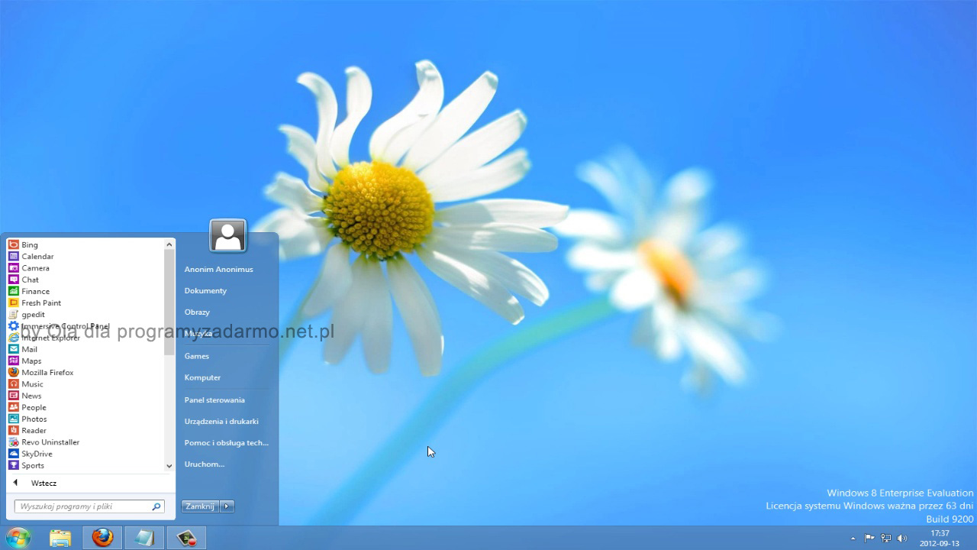The height and width of the screenshot is (550, 977).
Task: Open the Action Center flag icon
Action: (x=869, y=539)
